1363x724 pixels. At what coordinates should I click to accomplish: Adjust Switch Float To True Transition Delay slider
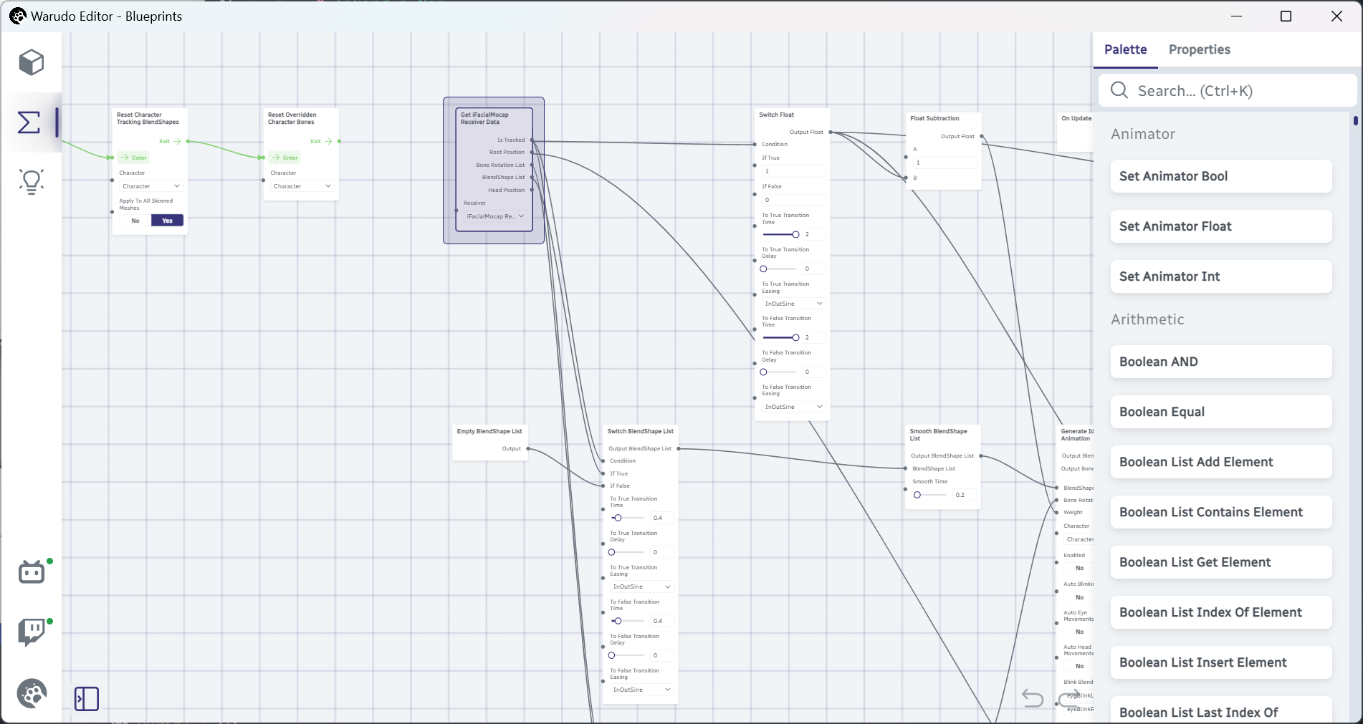[x=780, y=269]
